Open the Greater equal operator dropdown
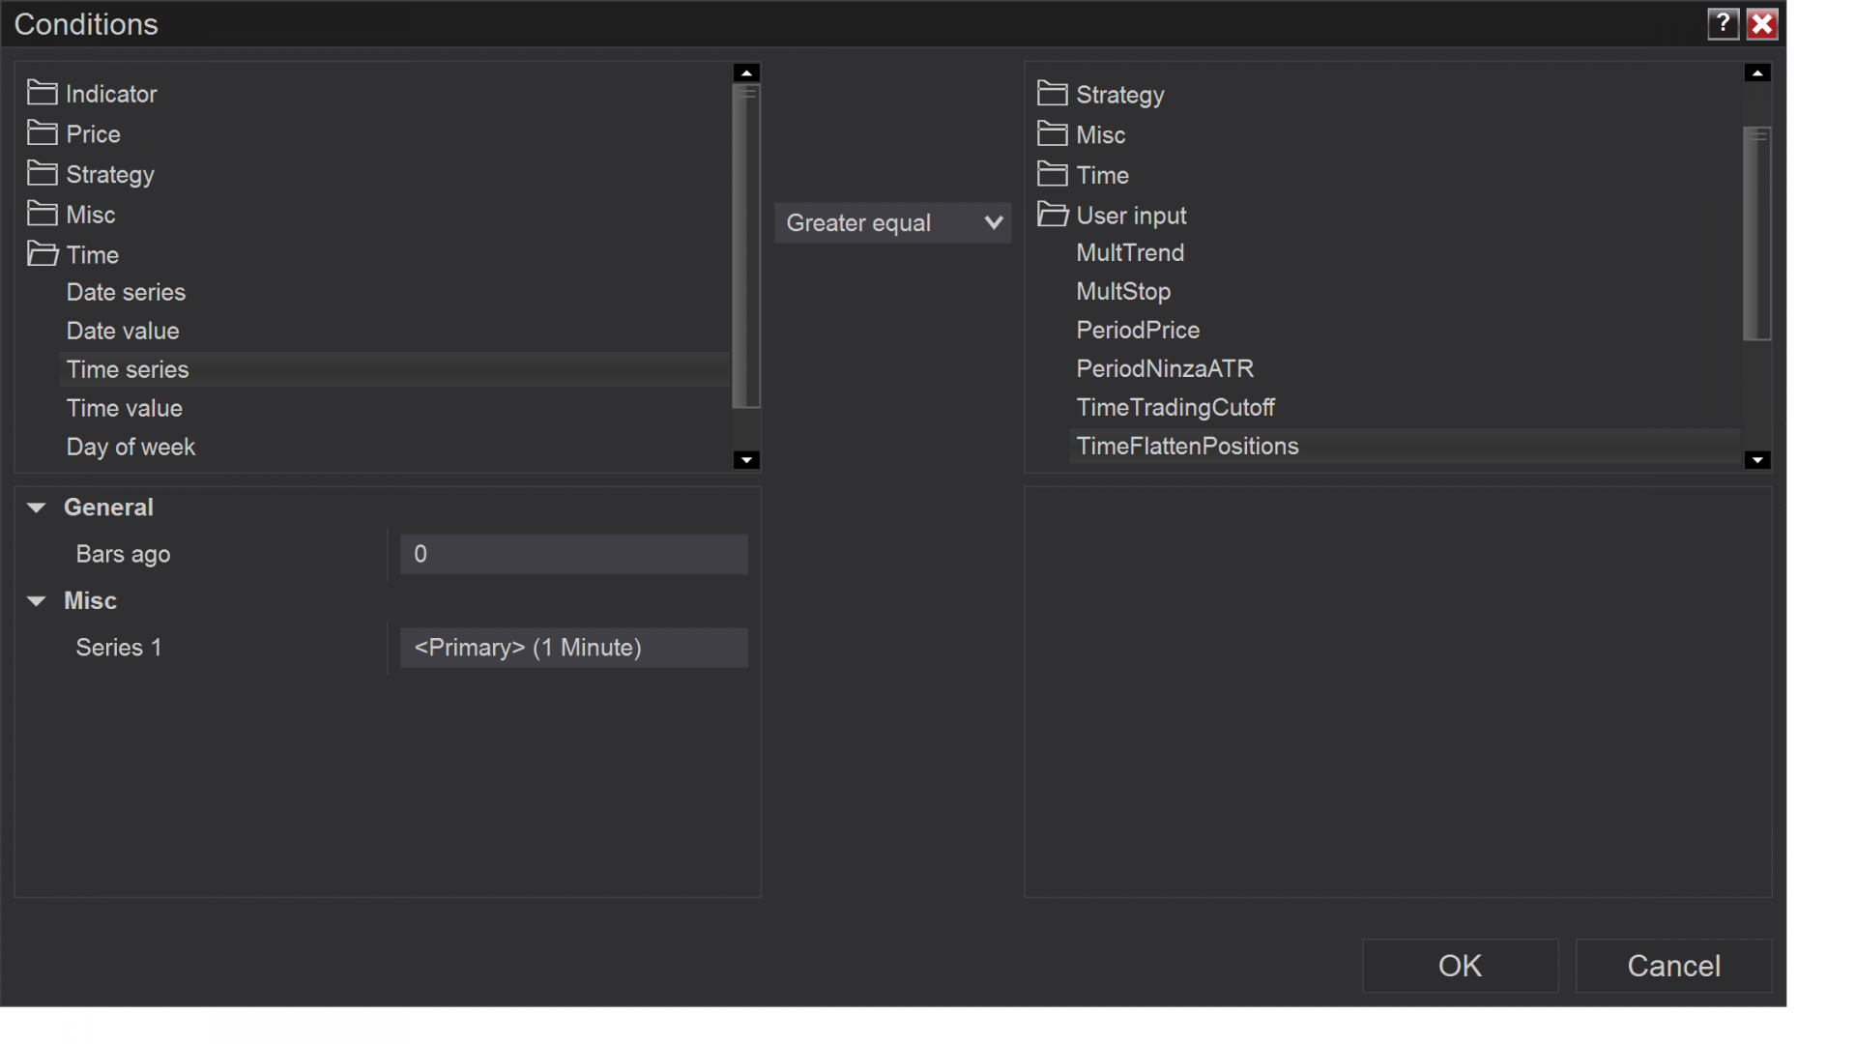Screen dimensions: 1856x1044 tap(892, 223)
